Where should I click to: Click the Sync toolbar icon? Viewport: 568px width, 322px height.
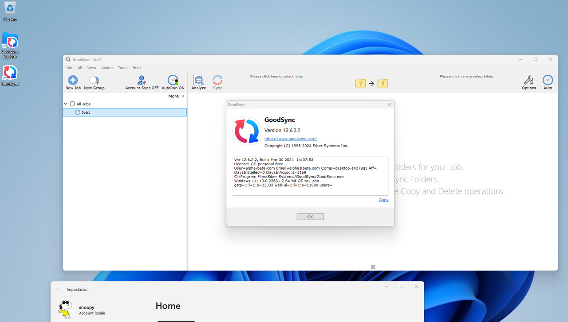pos(217,82)
